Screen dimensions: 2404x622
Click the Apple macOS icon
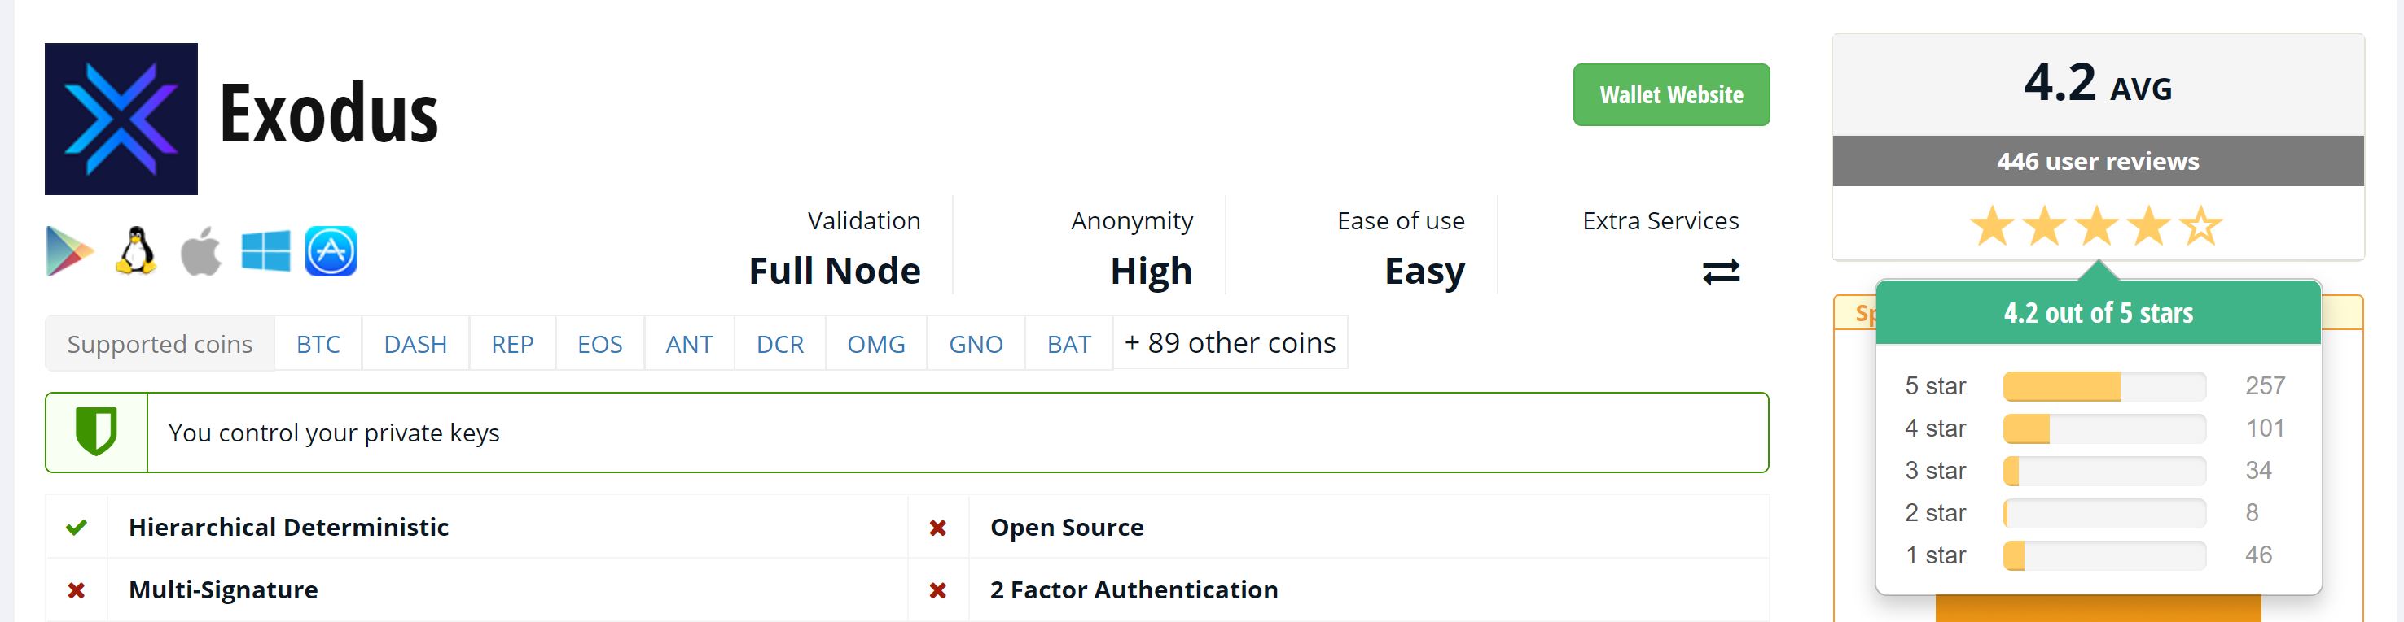click(200, 251)
